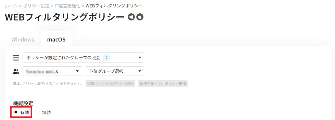The width and height of the screenshot is (335, 120).
Task: Click 選択グループにポリシー追加 button
Action: click(163, 84)
